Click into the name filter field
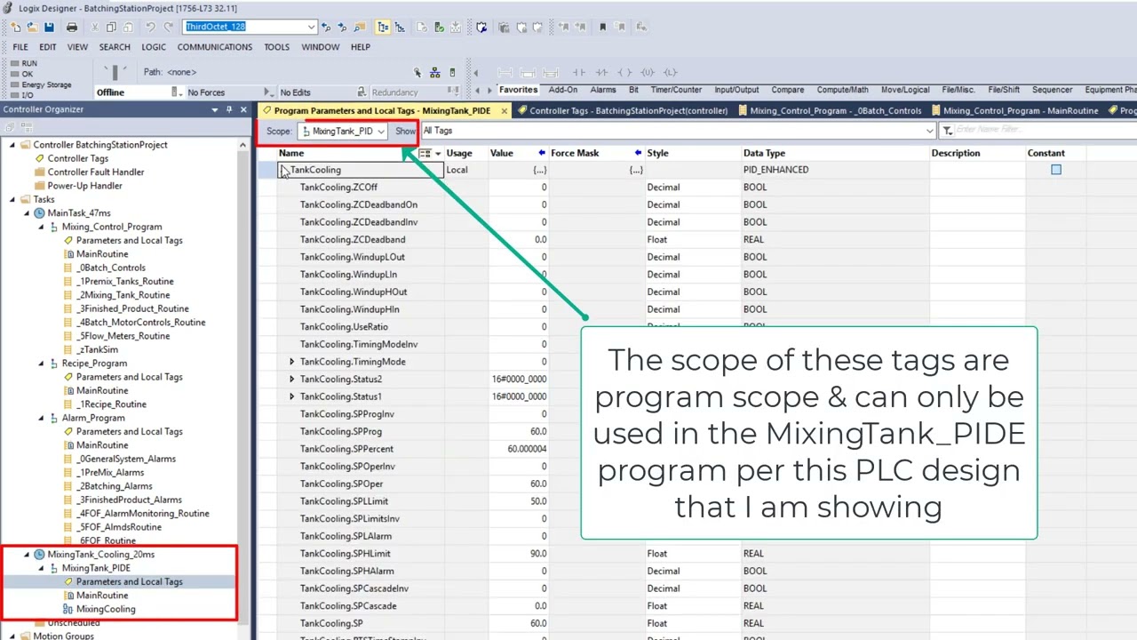The width and height of the screenshot is (1137, 640). tap(1044, 131)
